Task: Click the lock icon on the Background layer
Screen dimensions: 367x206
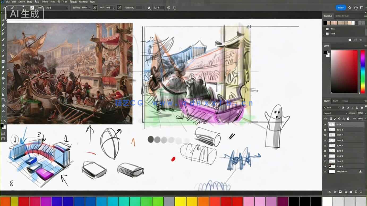Action: pos(360,172)
